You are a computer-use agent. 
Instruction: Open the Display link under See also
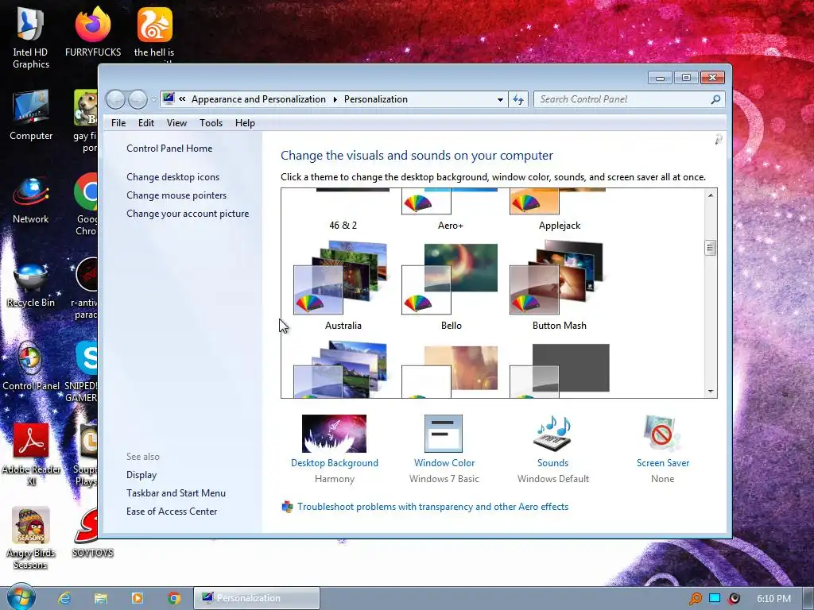coord(141,475)
